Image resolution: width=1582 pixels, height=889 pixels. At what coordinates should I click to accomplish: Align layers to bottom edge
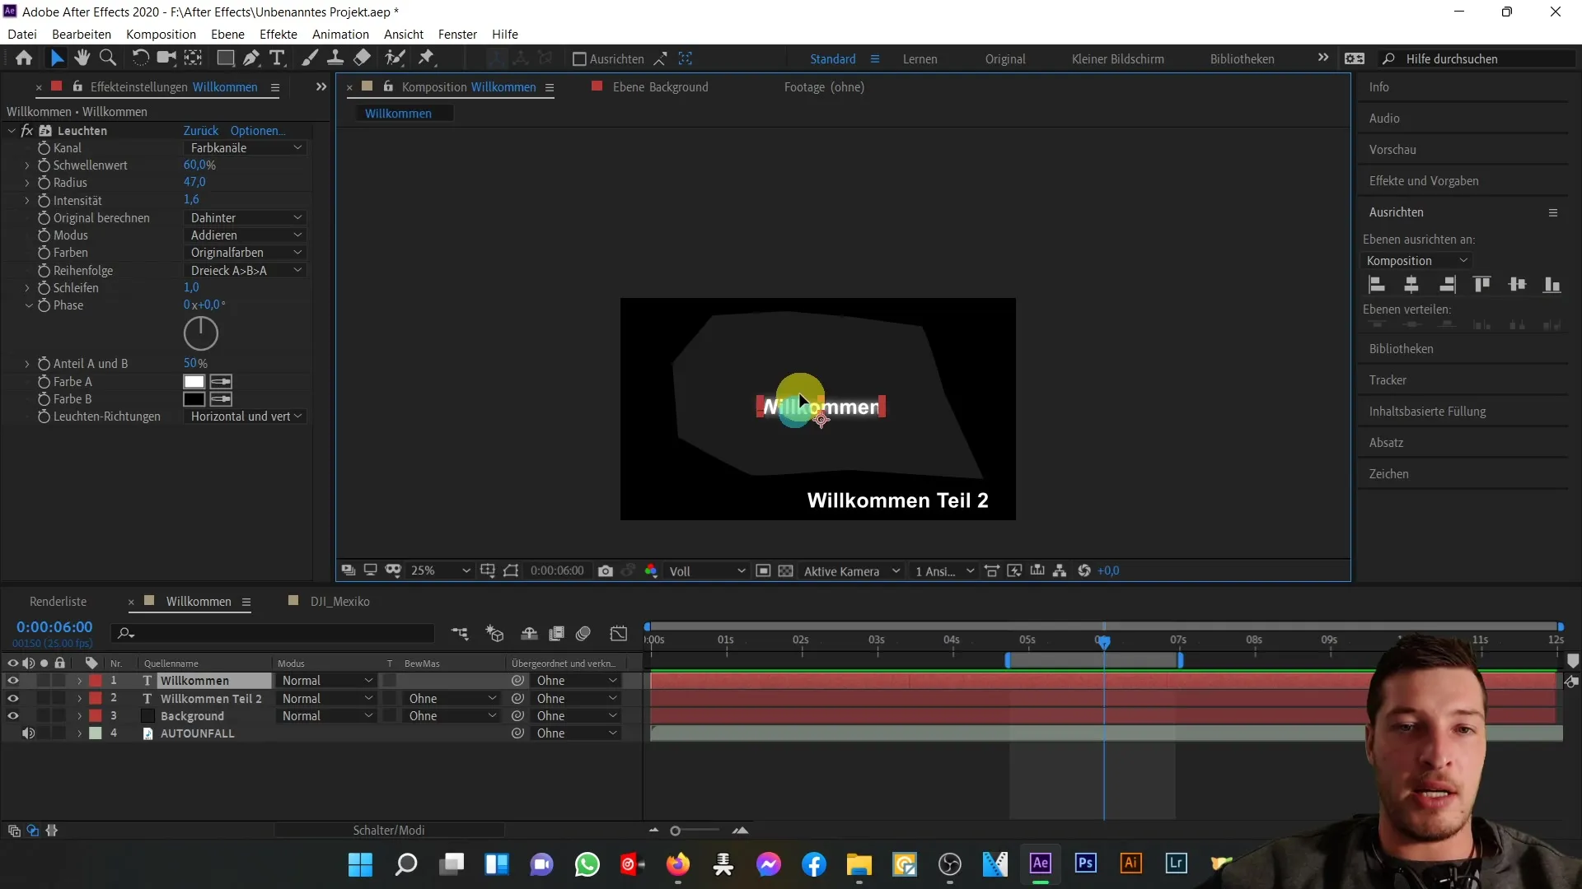[x=1552, y=285]
